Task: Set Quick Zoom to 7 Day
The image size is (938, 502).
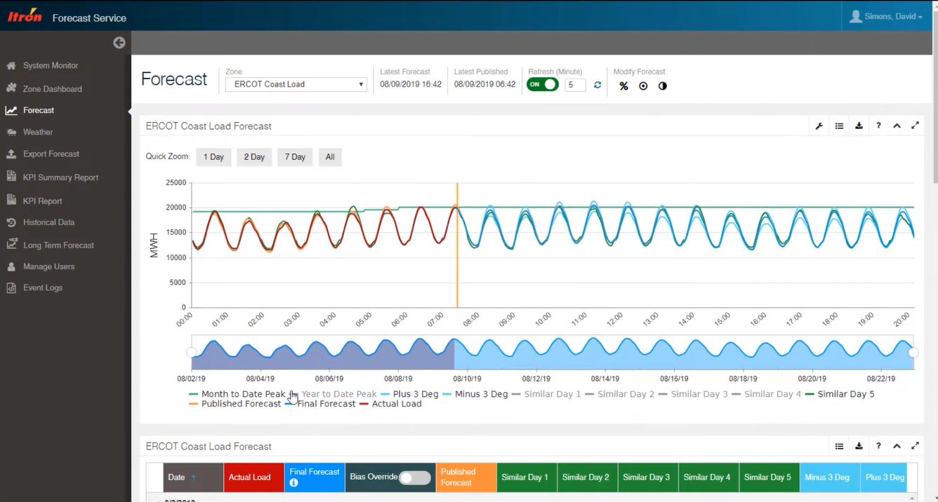Action: click(x=295, y=157)
